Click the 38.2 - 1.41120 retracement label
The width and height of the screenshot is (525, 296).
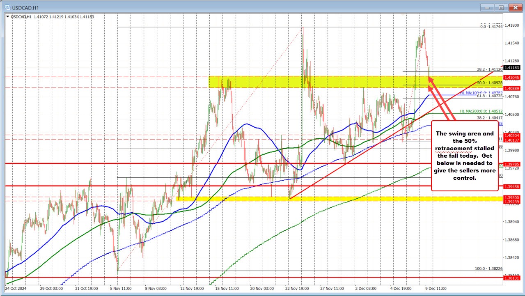pos(489,69)
